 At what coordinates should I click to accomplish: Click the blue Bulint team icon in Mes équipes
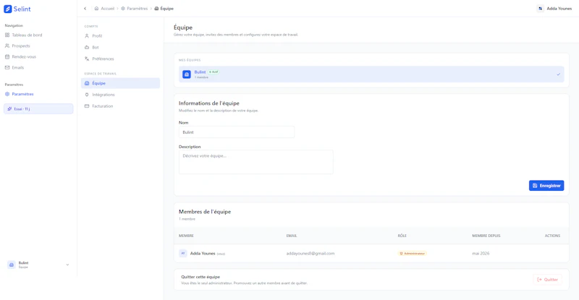coord(187,74)
